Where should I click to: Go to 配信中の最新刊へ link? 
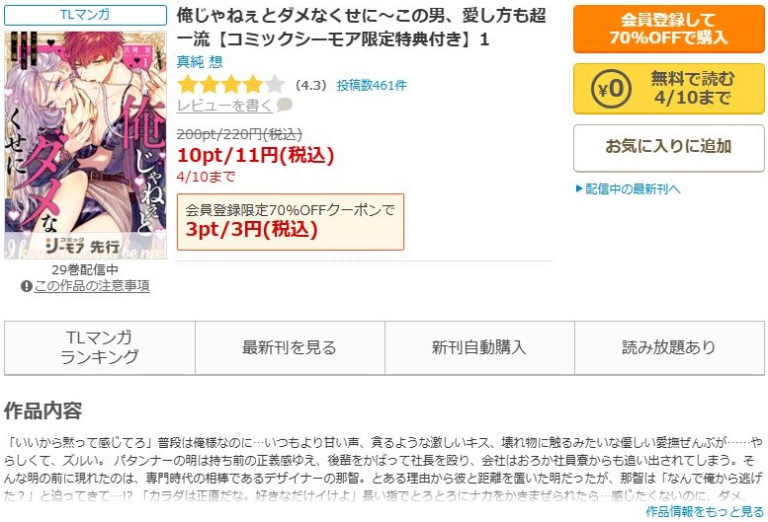pos(633,188)
